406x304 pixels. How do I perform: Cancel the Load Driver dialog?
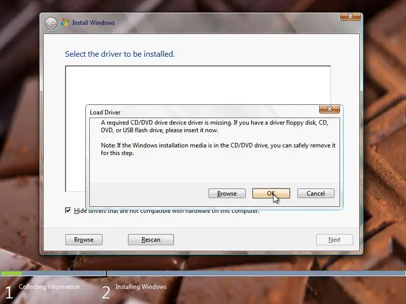point(316,194)
